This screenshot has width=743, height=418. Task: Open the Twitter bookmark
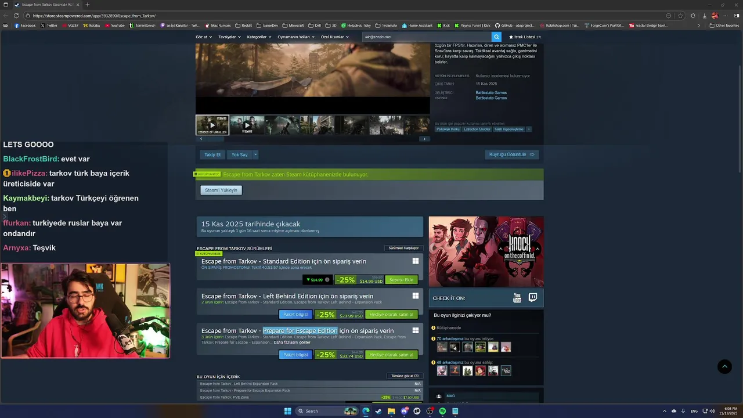click(x=49, y=26)
